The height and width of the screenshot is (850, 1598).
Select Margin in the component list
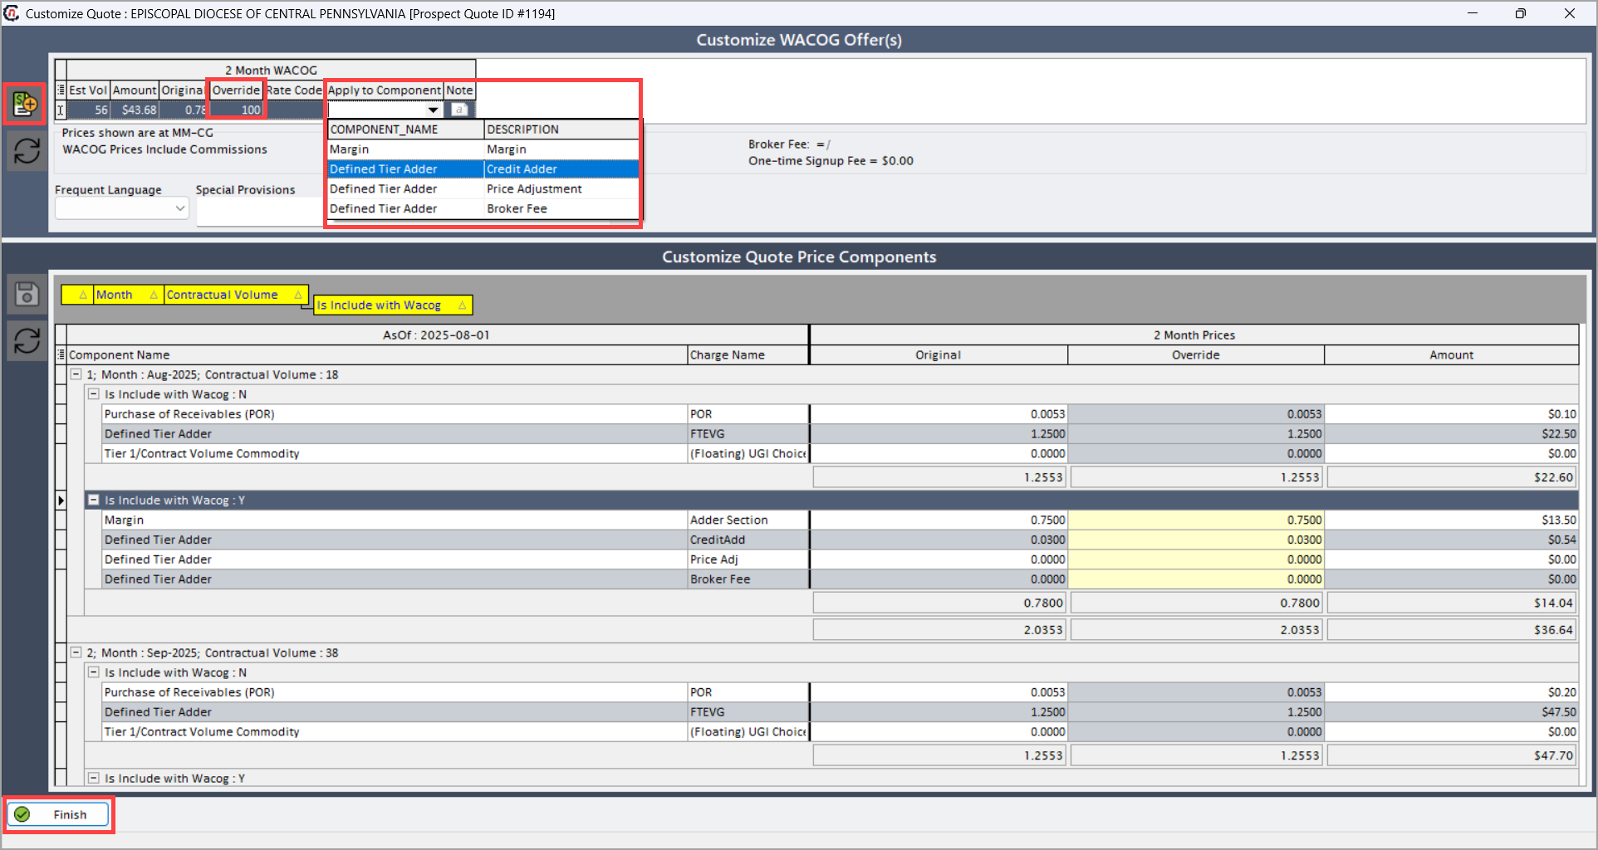[x=483, y=149]
